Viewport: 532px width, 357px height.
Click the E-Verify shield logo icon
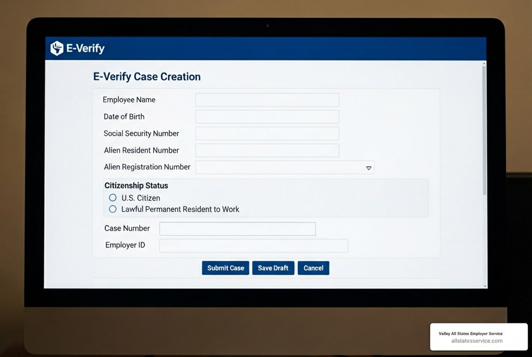[x=56, y=48]
